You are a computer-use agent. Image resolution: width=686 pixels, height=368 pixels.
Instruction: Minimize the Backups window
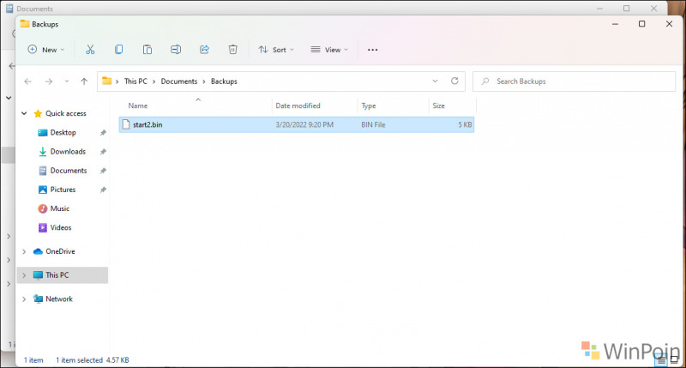pyautogui.click(x=615, y=24)
